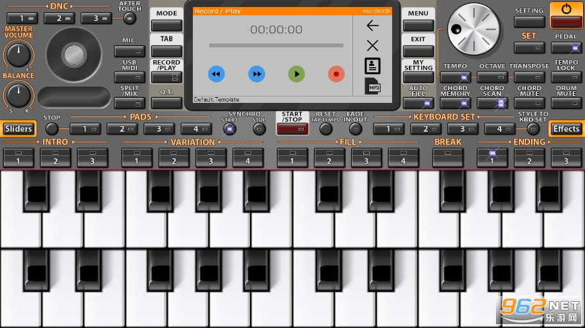Viewport: 585px width, 328px height.
Task: Open the Effects panel
Action: (x=566, y=129)
